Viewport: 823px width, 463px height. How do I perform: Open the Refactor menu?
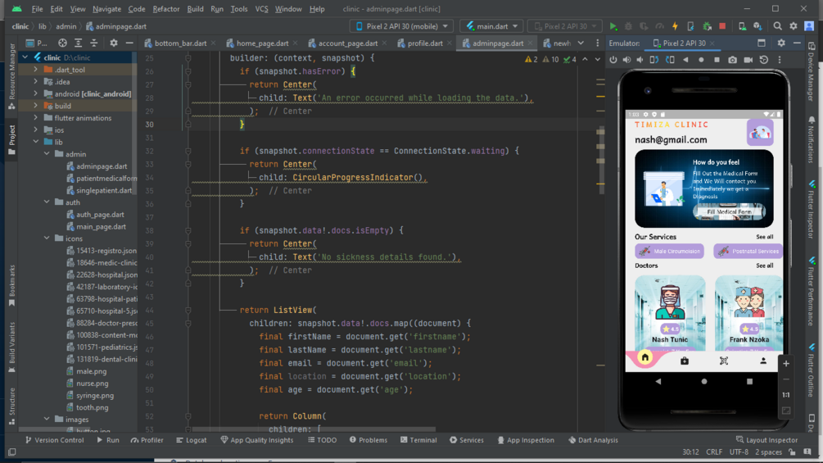click(166, 9)
